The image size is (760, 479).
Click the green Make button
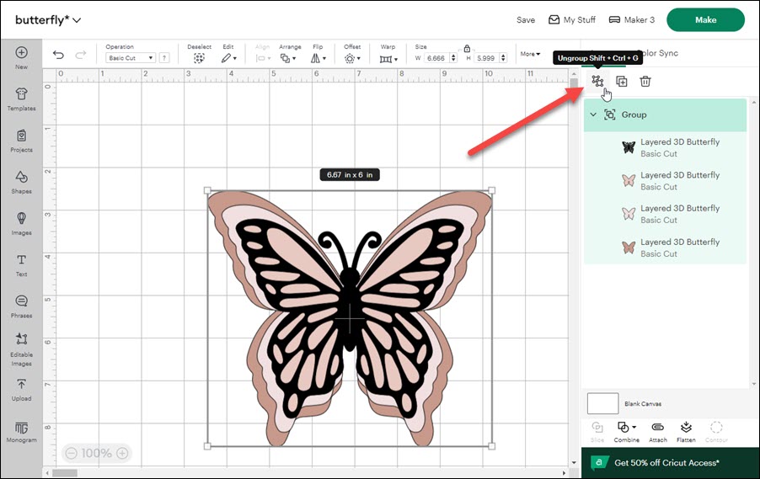point(705,19)
